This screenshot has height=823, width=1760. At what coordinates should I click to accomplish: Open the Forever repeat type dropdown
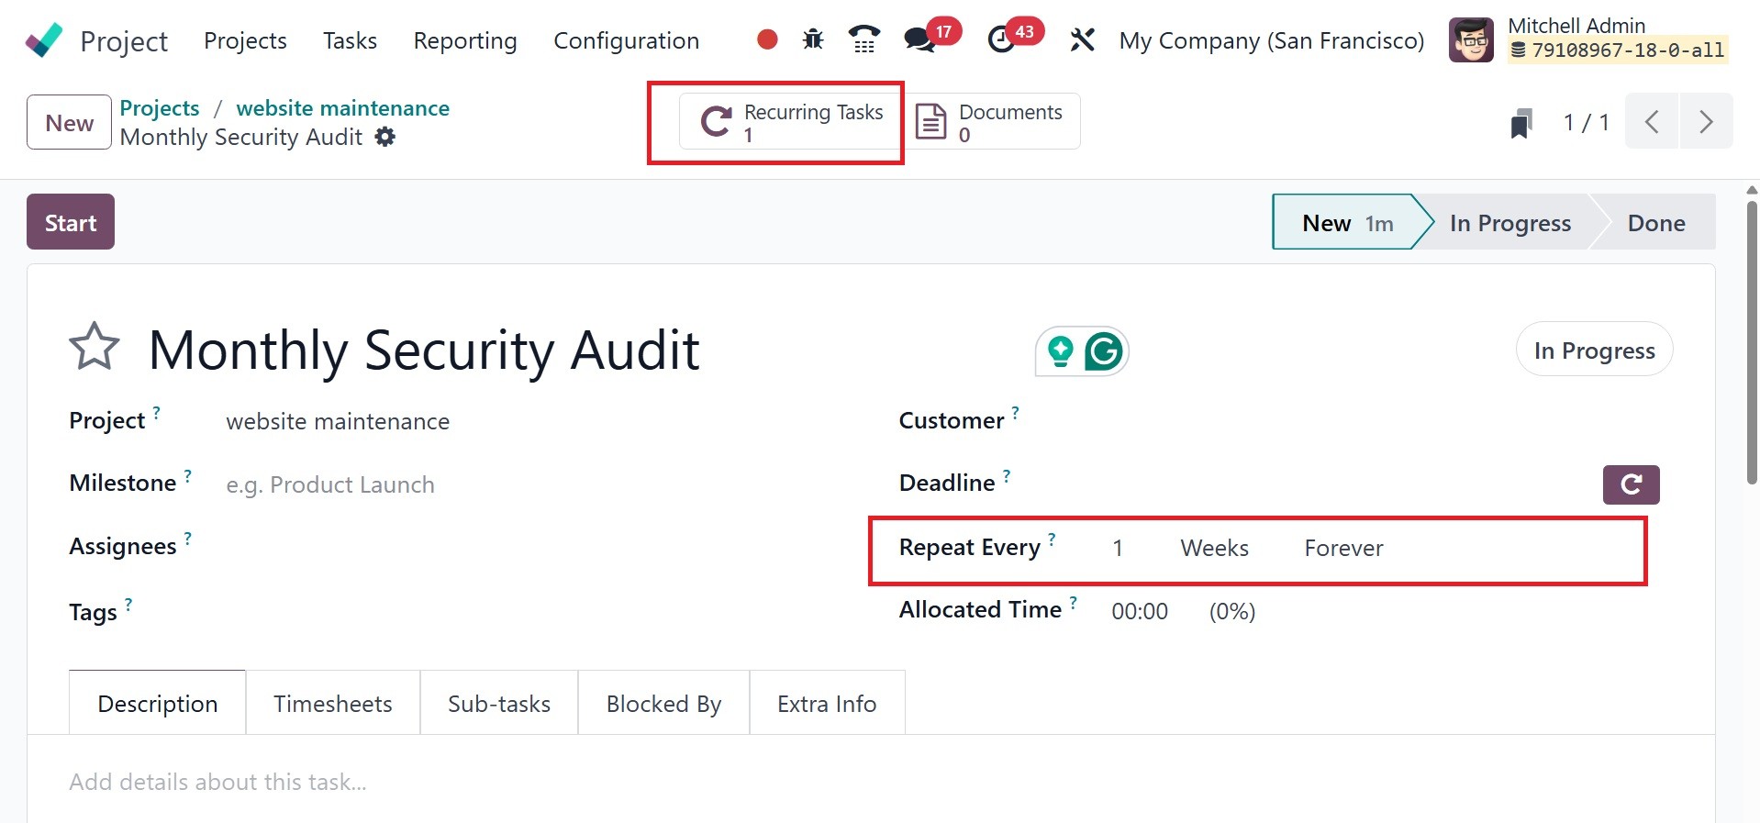coord(1343,549)
